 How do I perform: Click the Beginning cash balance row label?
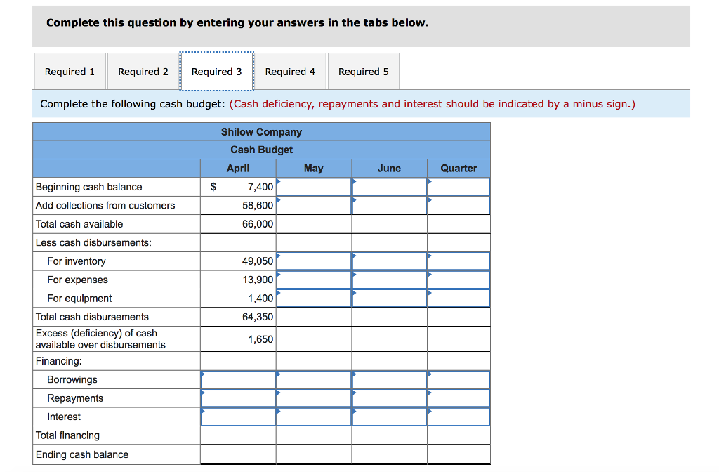pyautogui.click(x=89, y=187)
